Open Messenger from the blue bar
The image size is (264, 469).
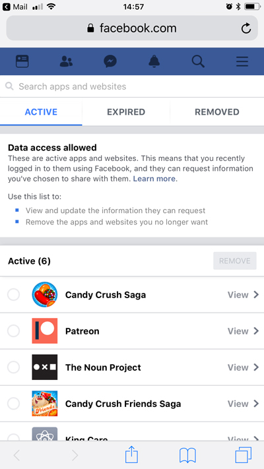pos(110,61)
